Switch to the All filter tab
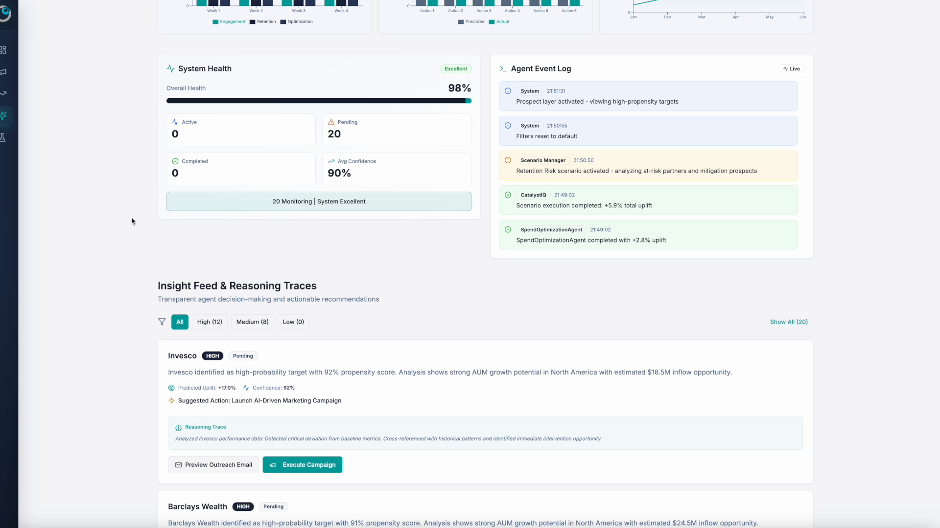 pyautogui.click(x=179, y=322)
